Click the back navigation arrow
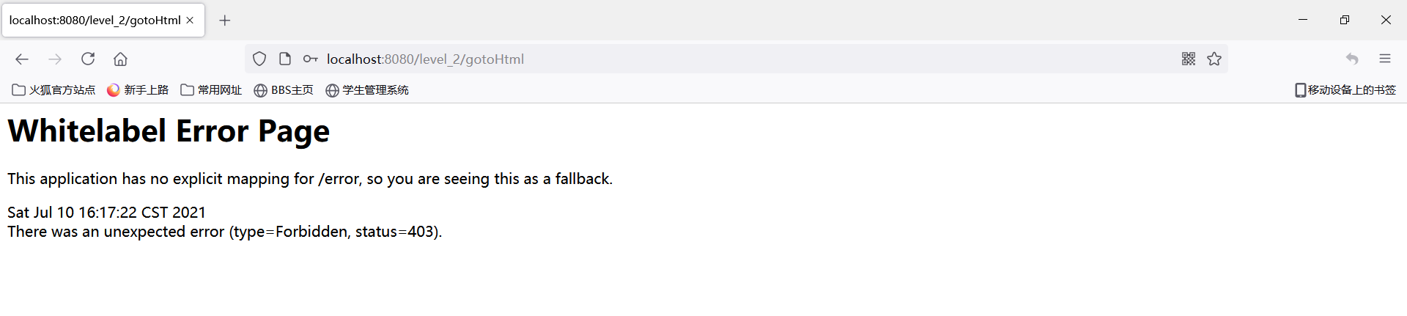The image size is (1407, 316). pos(22,59)
